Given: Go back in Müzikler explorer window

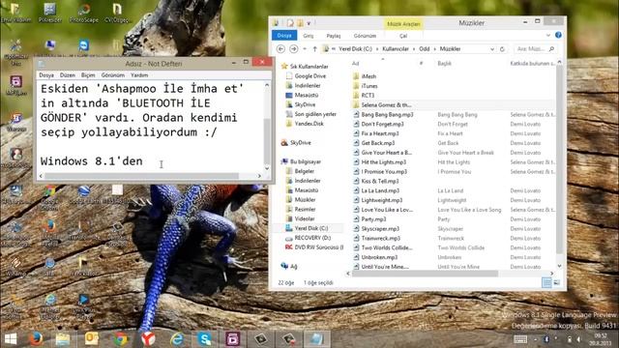Looking at the screenshot, I should 280,49.
